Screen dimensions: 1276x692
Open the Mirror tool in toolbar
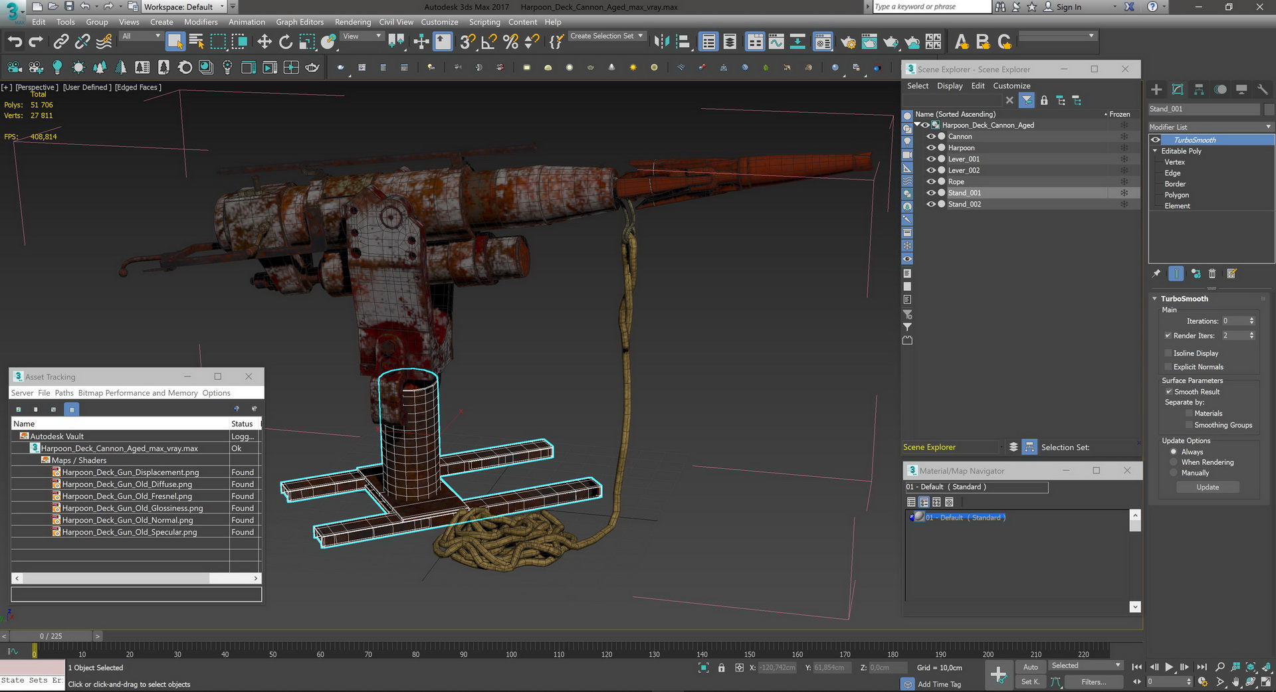661,42
